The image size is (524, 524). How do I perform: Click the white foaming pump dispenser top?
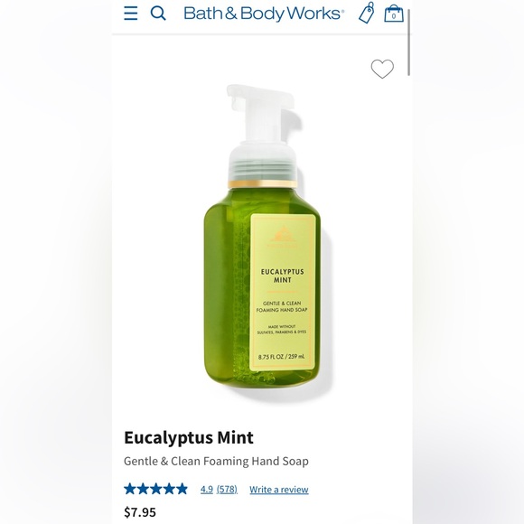(262, 134)
